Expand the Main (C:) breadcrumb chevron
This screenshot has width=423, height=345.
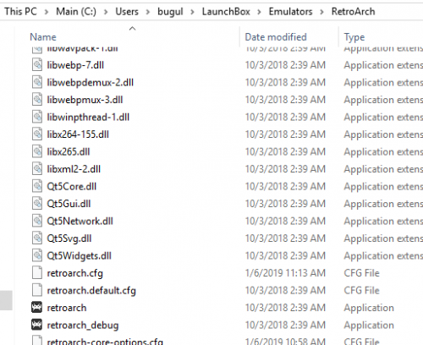[106, 12]
